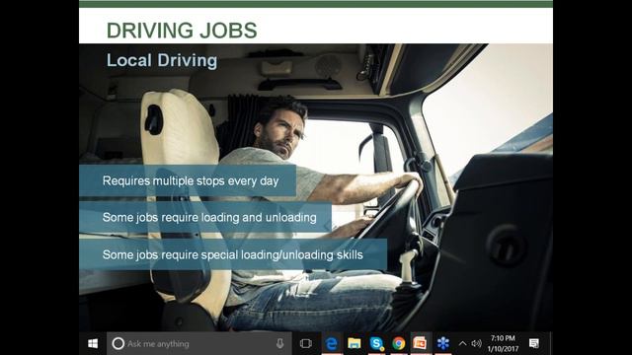632x355 pixels.
Task: Open the volume control
Action: pos(476,343)
